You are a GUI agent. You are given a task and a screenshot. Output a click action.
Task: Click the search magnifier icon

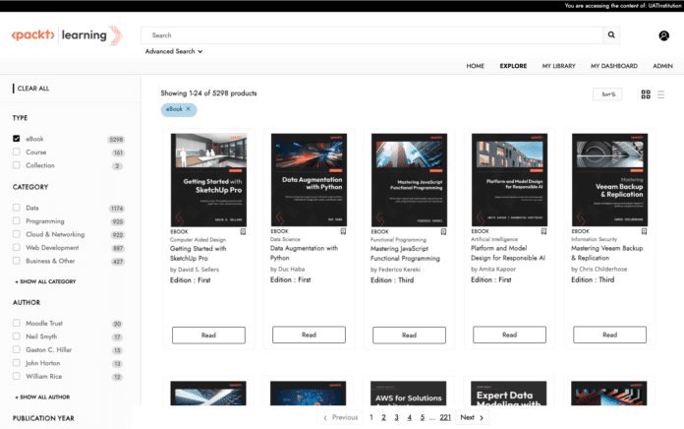click(x=611, y=35)
